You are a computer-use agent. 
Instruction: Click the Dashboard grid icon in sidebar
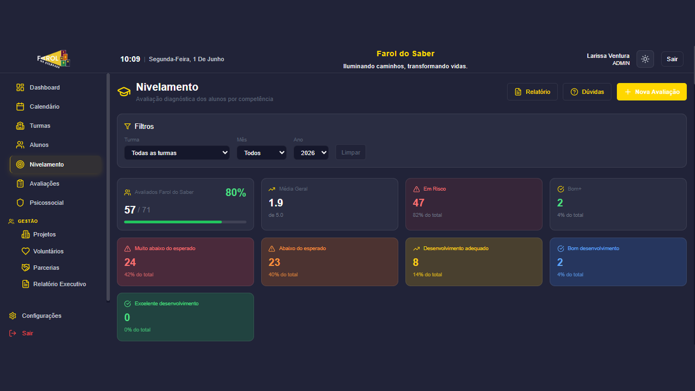click(20, 87)
